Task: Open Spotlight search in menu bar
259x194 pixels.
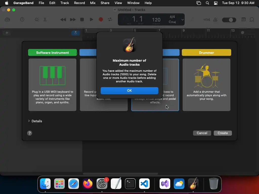Action: pos(207,3)
